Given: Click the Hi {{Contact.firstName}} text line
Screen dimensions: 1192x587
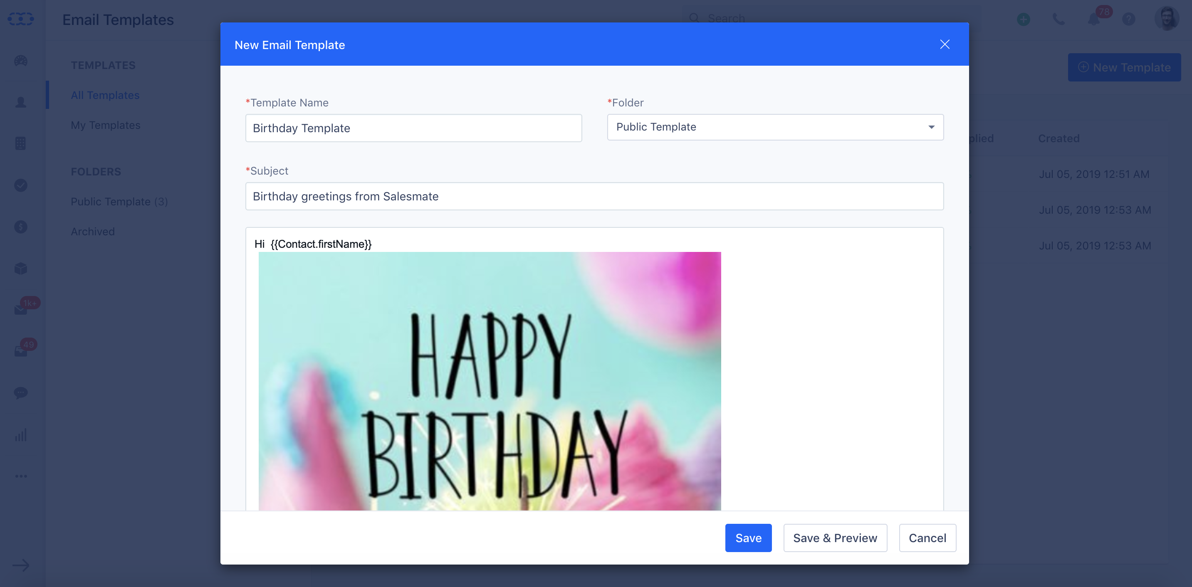Looking at the screenshot, I should click(313, 244).
